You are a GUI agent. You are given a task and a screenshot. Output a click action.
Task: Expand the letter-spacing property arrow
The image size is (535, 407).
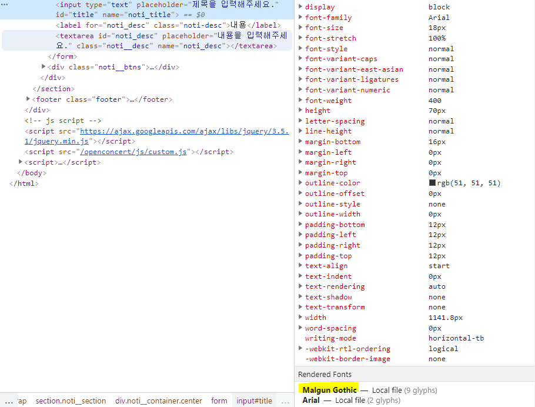click(300, 121)
